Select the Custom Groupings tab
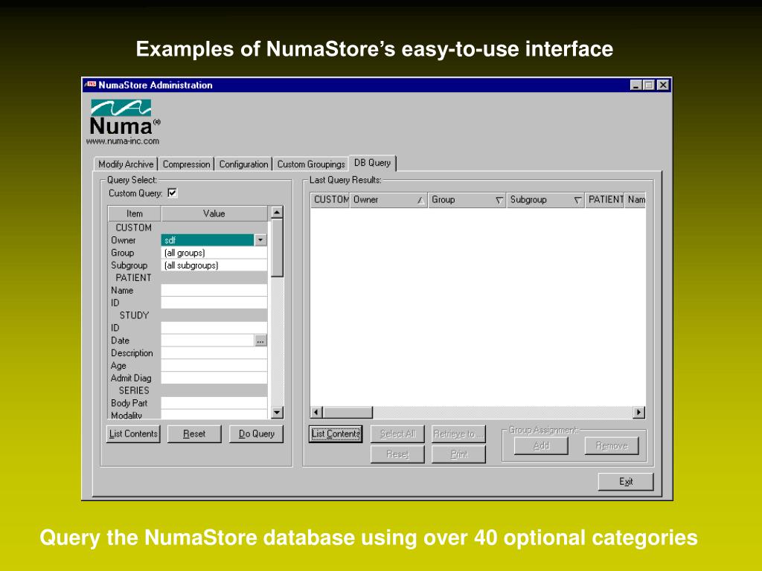Image resolution: width=762 pixels, height=571 pixels. pos(311,164)
